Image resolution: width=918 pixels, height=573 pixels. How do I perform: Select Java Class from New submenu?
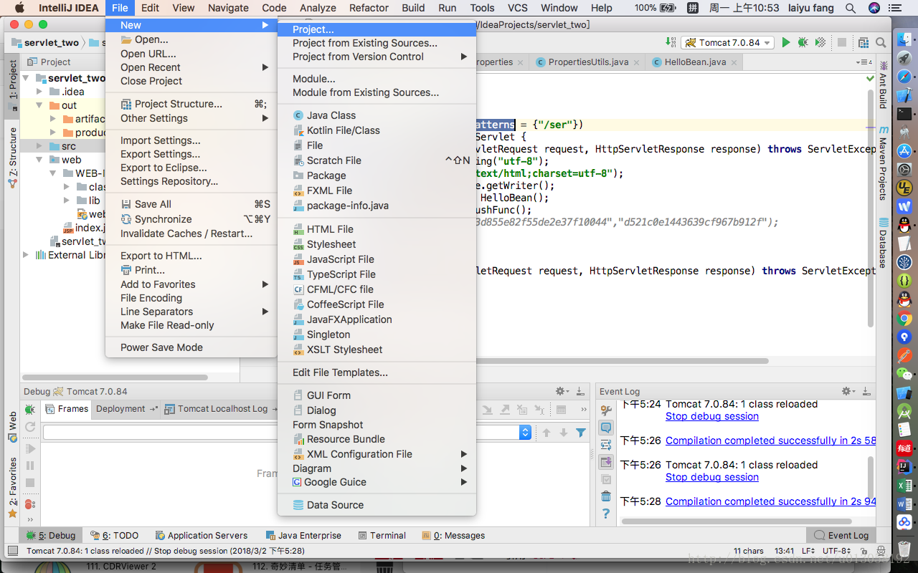tap(377, 115)
